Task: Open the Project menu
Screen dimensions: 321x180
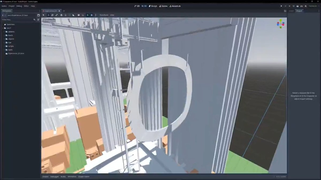Action: [x=12, y=6]
